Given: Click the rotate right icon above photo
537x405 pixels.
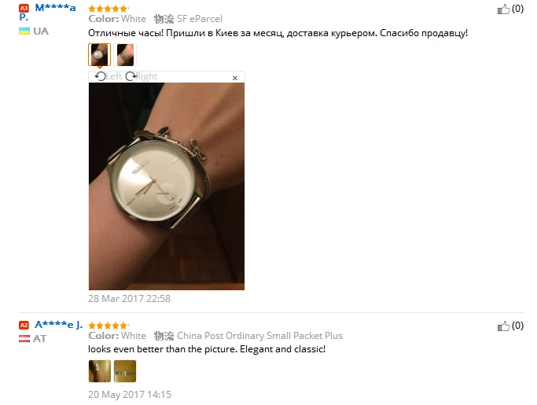Looking at the screenshot, I should click(x=131, y=76).
